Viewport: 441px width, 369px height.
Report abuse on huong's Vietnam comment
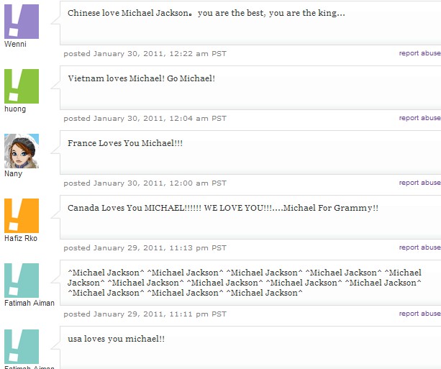pyautogui.click(x=419, y=118)
